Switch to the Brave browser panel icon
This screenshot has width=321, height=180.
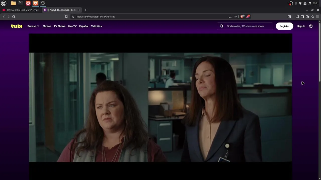[35, 3]
